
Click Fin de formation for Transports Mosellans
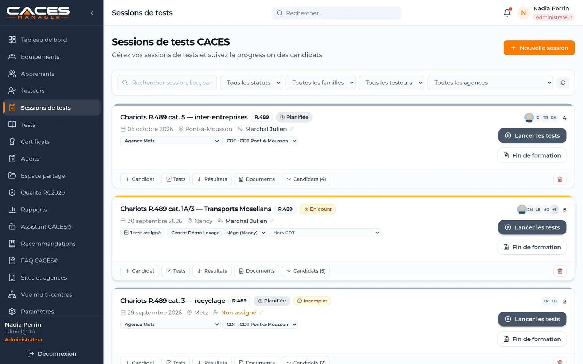click(532, 247)
